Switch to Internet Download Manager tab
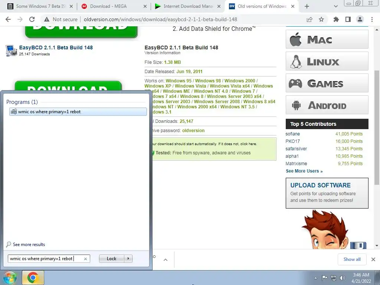 (188, 6)
